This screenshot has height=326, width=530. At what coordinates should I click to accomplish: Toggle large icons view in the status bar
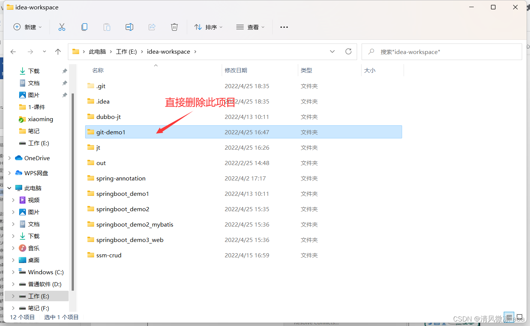click(x=519, y=317)
